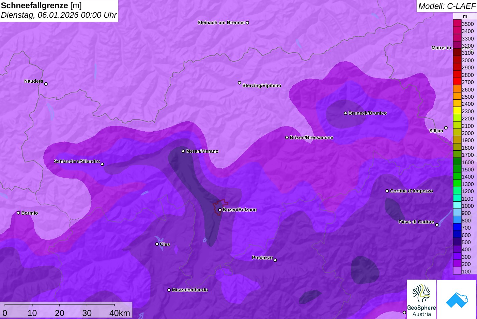Select the 700 m blue legend swatch
The width and height of the screenshot is (477, 319).
pyautogui.click(x=457, y=228)
